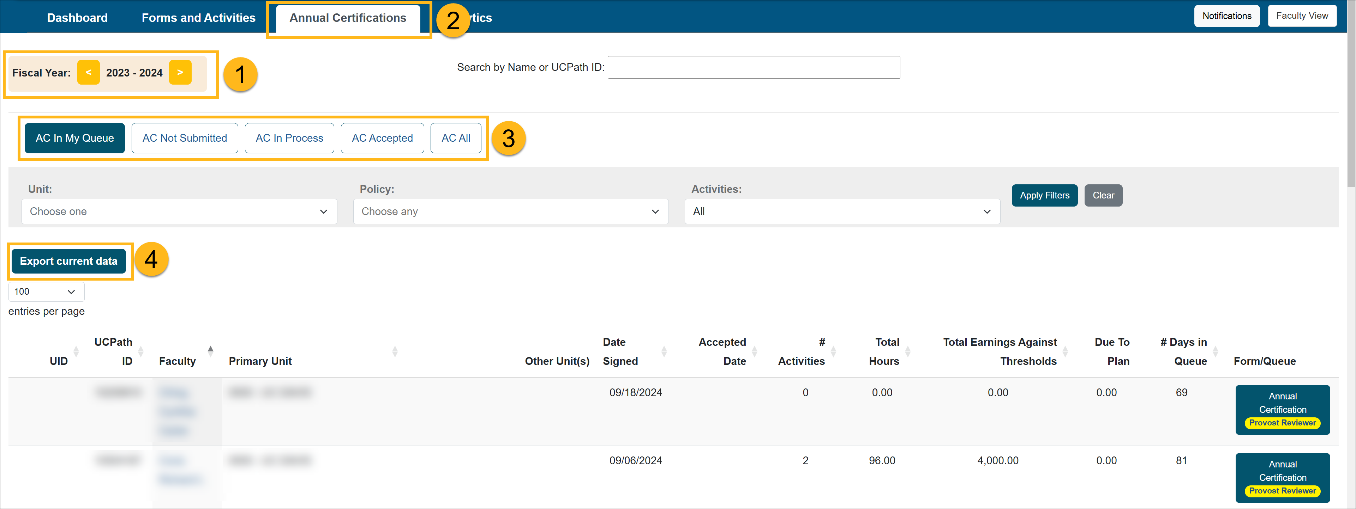This screenshot has height=509, width=1356.
Task: Sort by UCPath ID column arrows
Action: click(x=140, y=351)
